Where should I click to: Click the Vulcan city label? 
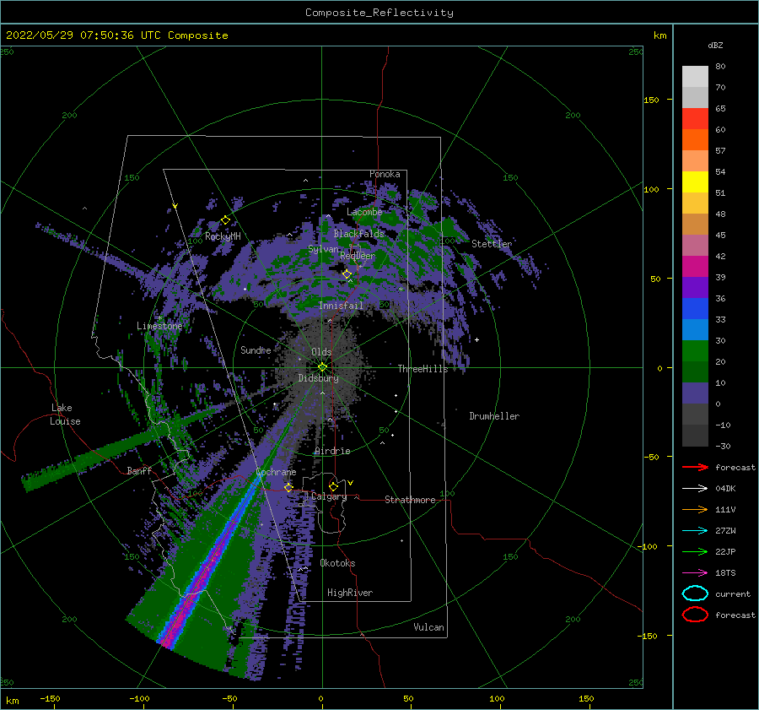coord(428,627)
